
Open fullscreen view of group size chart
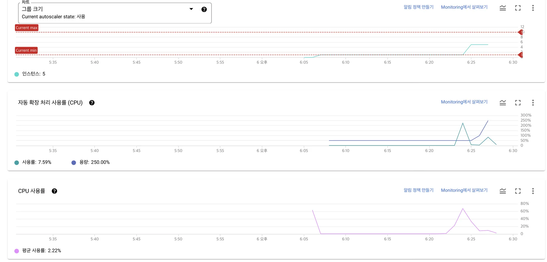518,8
